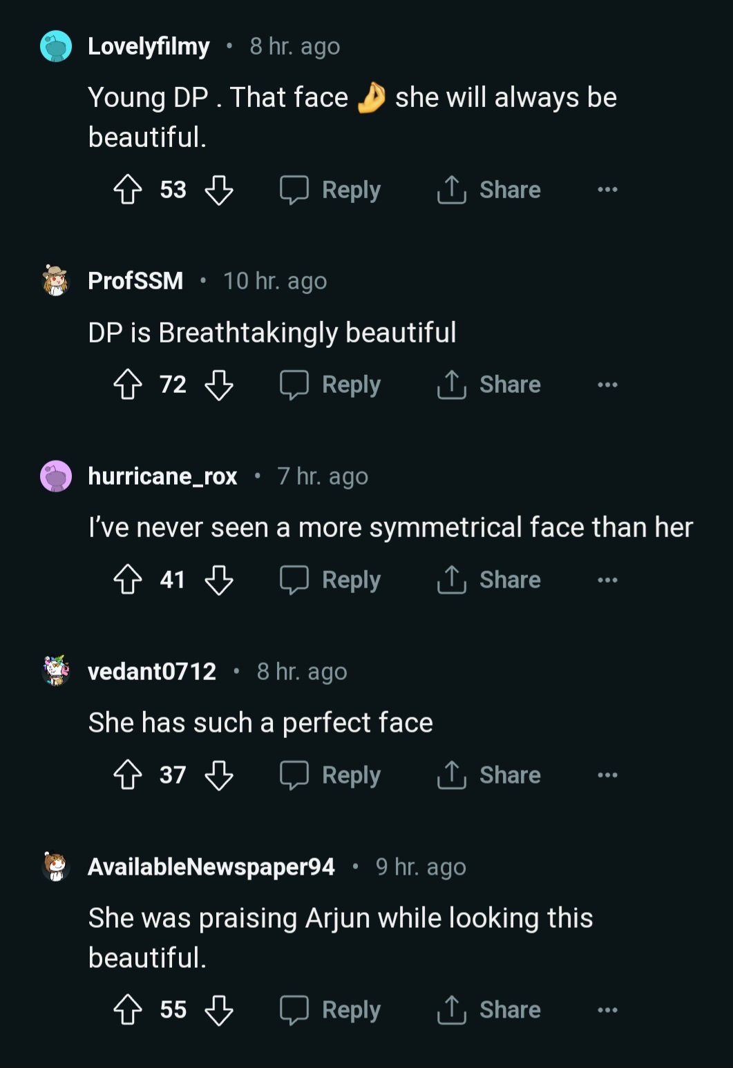This screenshot has width=733, height=1068.
Task: Downvote ProfSSM's Breathtakingly beautiful comment
Action: (219, 385)
